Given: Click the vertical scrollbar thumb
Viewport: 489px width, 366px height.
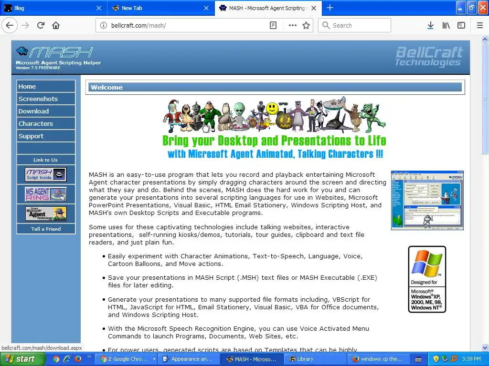Looking at the screenshot, I should pyautogui.click(x=485, y=99).
